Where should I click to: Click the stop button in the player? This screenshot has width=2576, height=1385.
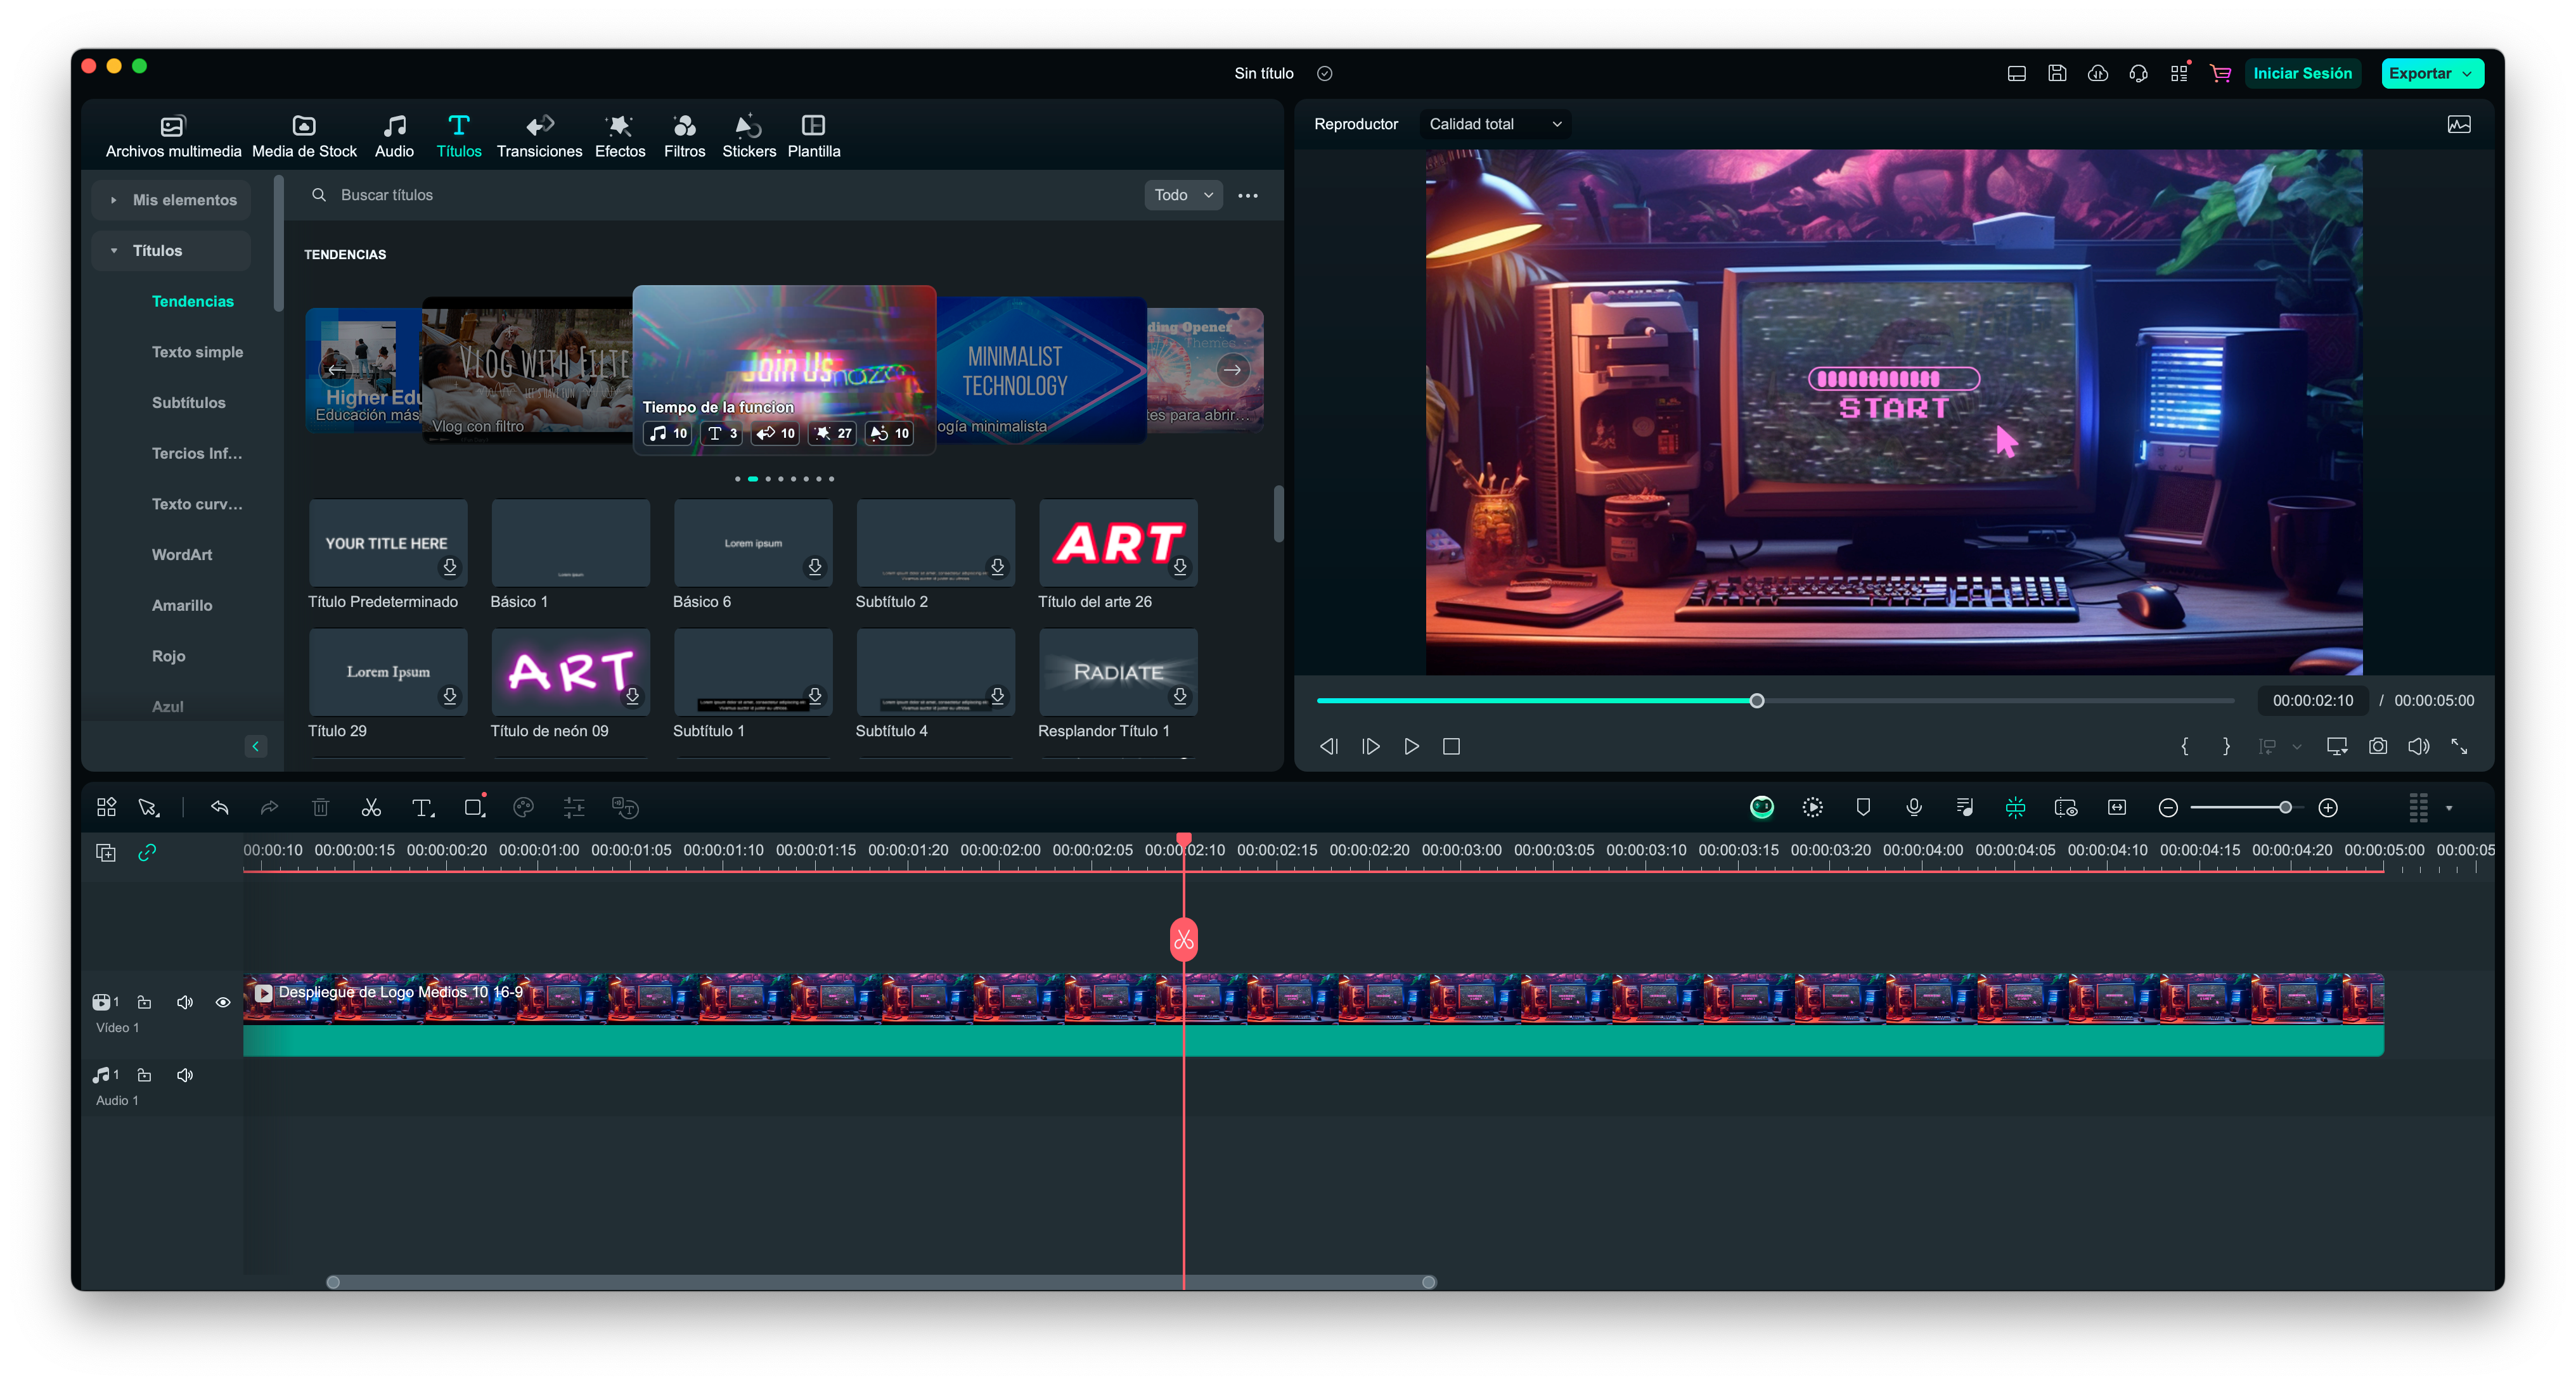pyautogui.click(x=1451, y=746)
